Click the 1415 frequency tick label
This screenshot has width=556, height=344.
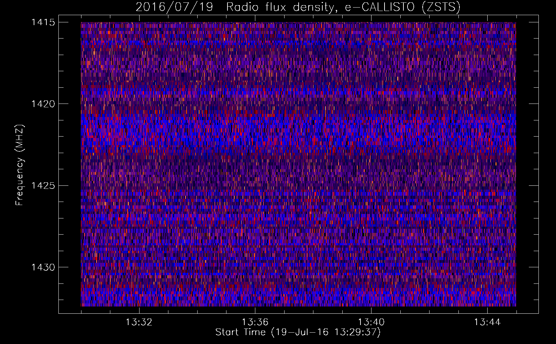point(43,22)
